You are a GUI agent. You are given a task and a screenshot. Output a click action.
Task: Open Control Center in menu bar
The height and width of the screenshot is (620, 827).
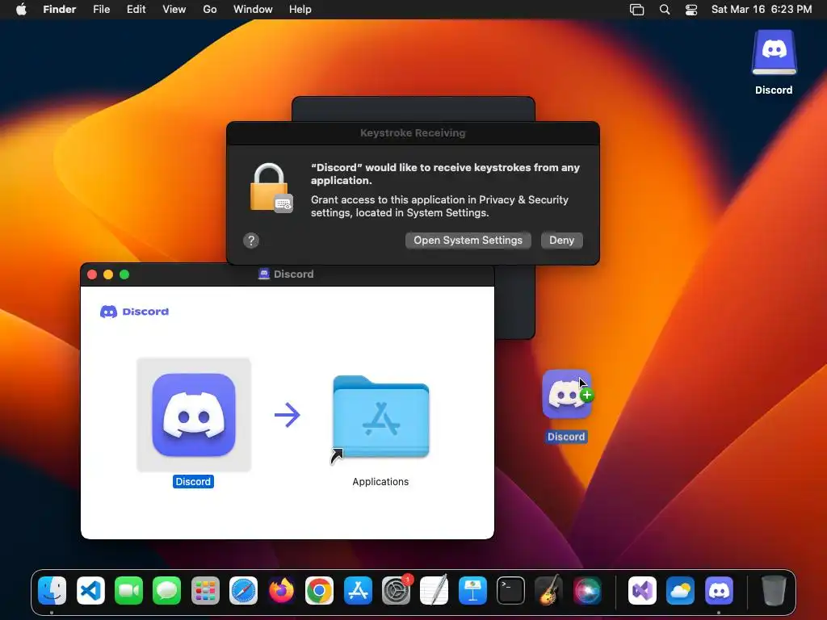(691, 10)
